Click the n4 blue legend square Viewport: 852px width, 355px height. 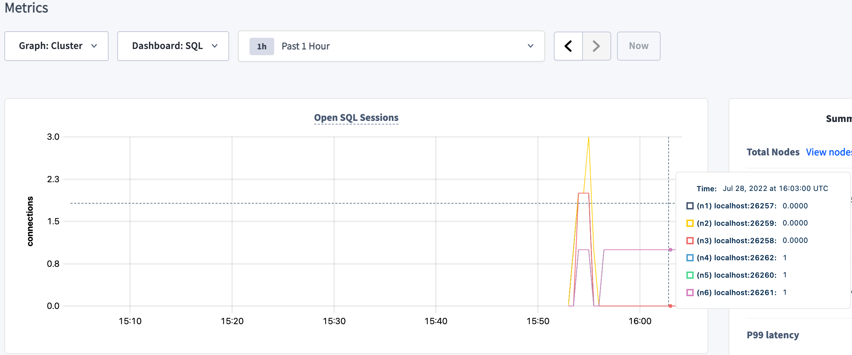689,258
